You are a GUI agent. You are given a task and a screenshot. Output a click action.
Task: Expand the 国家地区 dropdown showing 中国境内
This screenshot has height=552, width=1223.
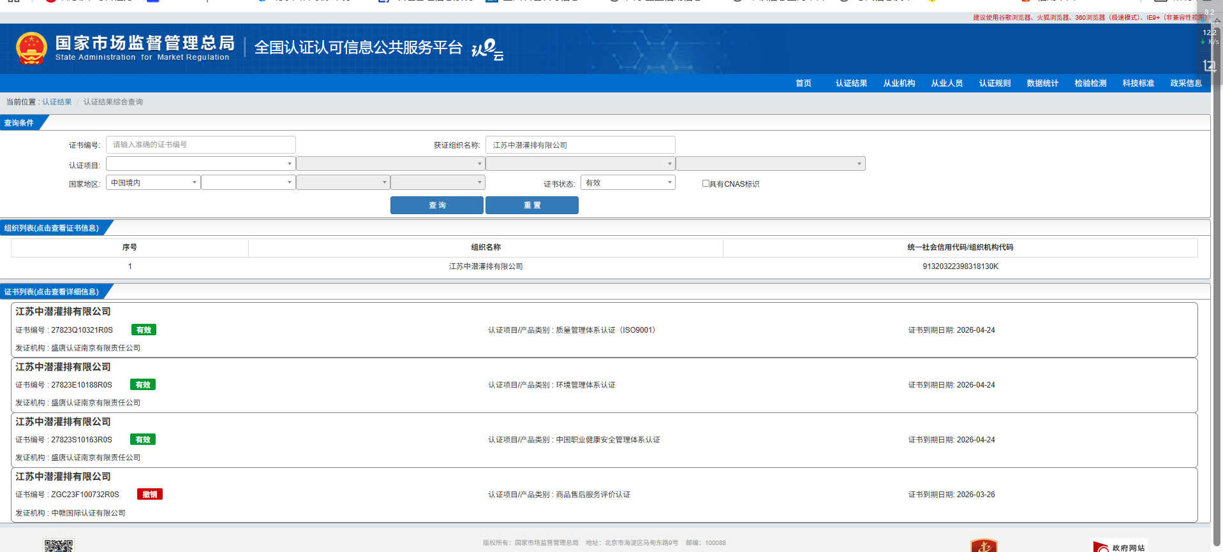coord(153,183)
